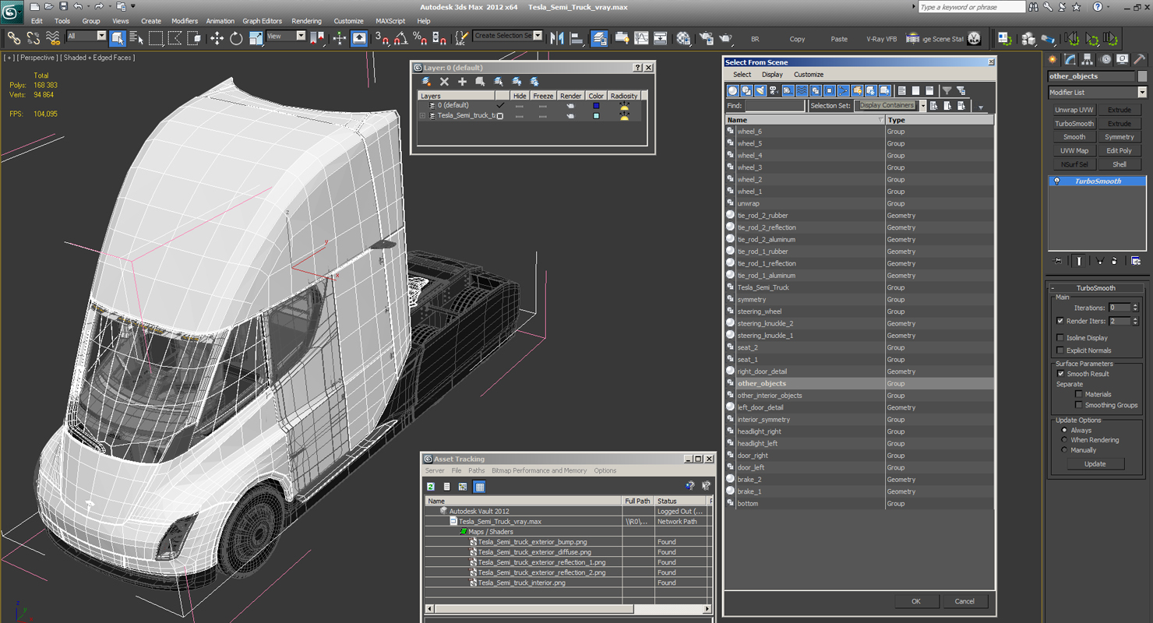The height and width of the screenshot is (623, 1153).
Task: Click the Update button
Action: coord(1095,463)
